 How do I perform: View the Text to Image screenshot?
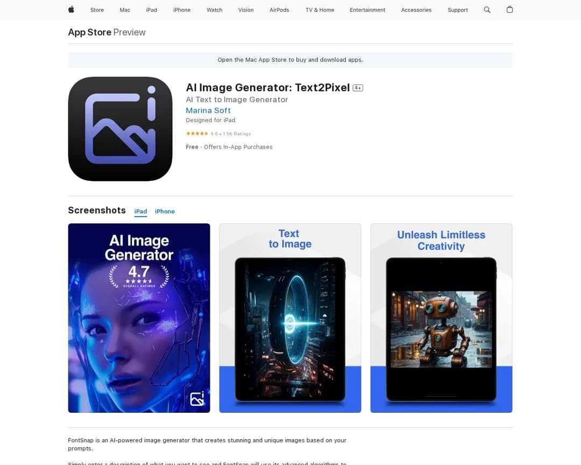tap(290, 318)
